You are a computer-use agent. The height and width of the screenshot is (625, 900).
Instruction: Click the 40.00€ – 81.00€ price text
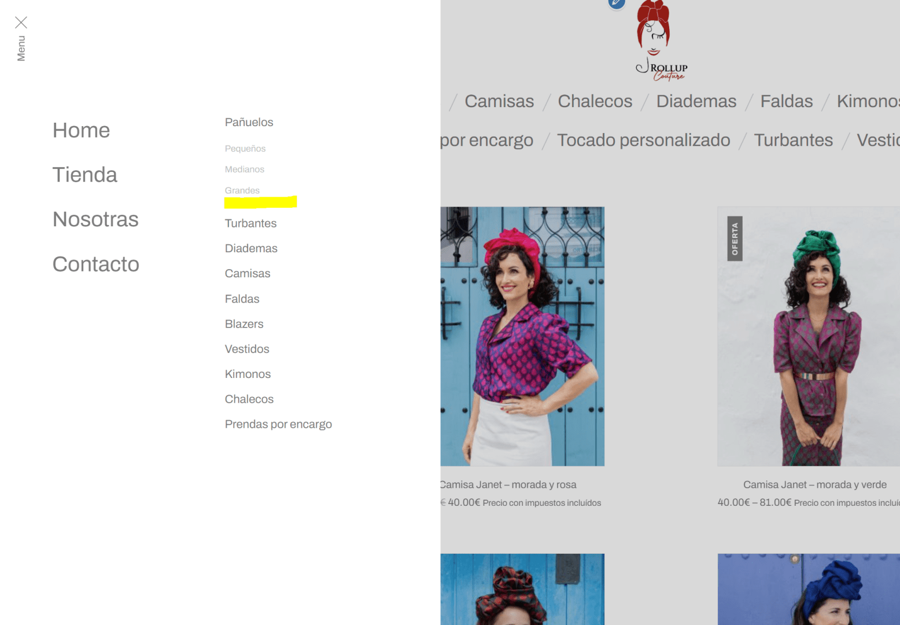tap(754, 502)
